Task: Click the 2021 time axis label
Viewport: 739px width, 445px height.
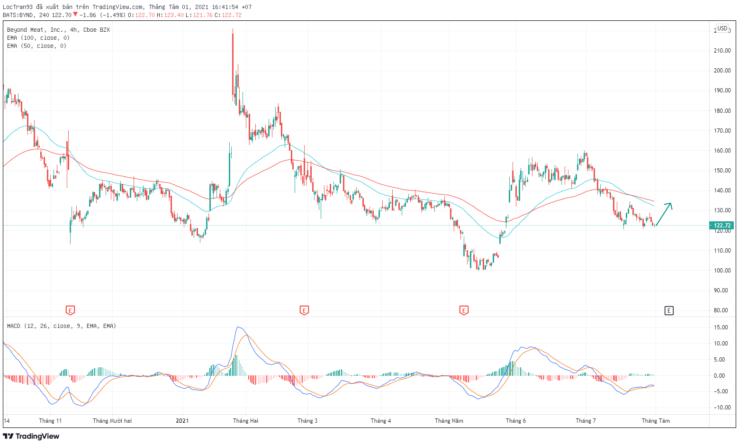Action: tap(182, 421)
